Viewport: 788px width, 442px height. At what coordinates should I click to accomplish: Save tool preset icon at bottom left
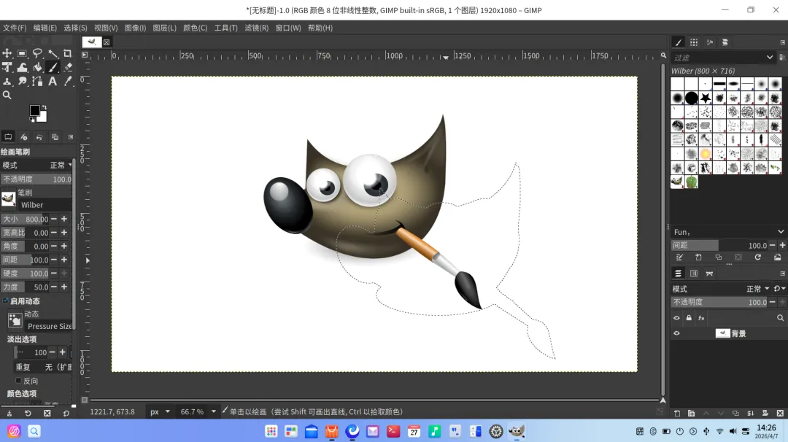[9, 414]
